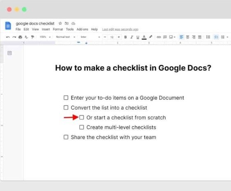Open the Normal text style dropdown
This screenshot has height=191, width=231.
pos(66,37)
